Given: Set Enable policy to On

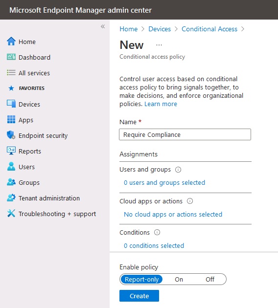Looking at the screenshot, I should point(179,279).
